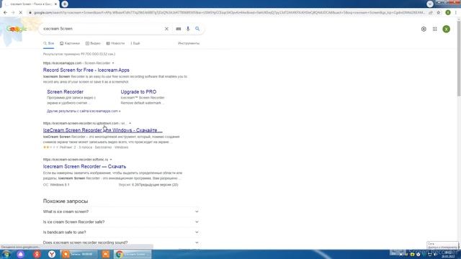This screenshot has width=461, height=259.
Task: Switch to the News tab
Action: 115,43
